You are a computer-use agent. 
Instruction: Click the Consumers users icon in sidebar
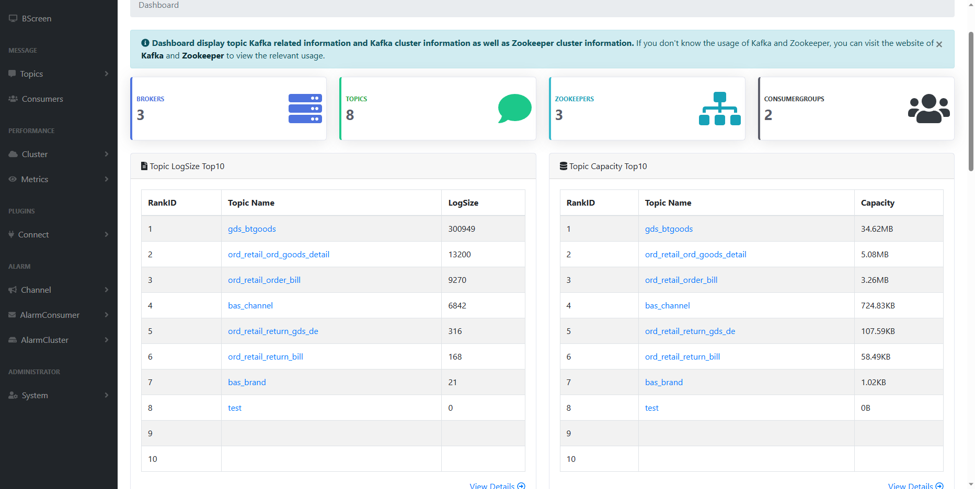(x=13, y=99)
